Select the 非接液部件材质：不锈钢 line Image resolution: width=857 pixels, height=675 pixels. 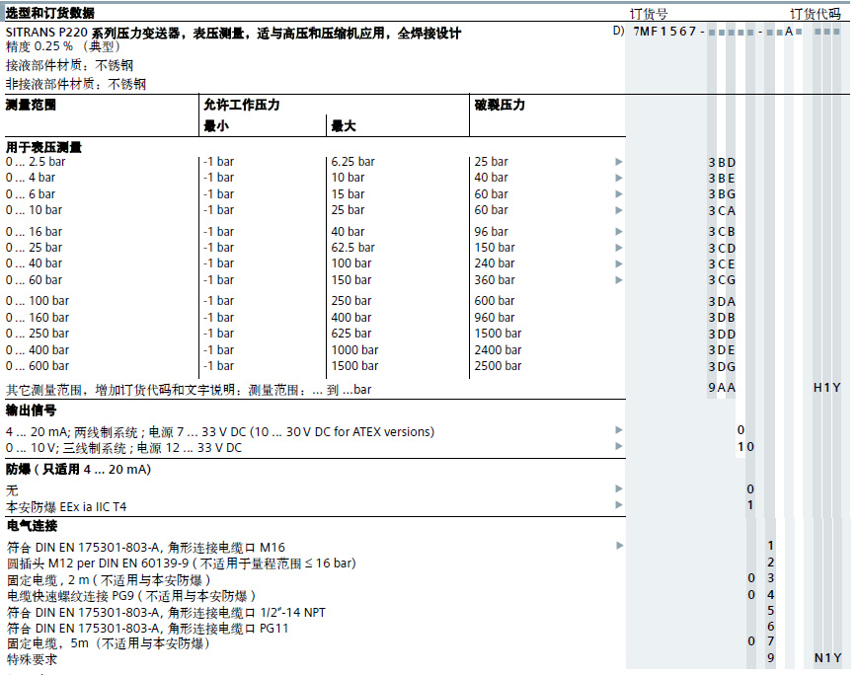76,84
